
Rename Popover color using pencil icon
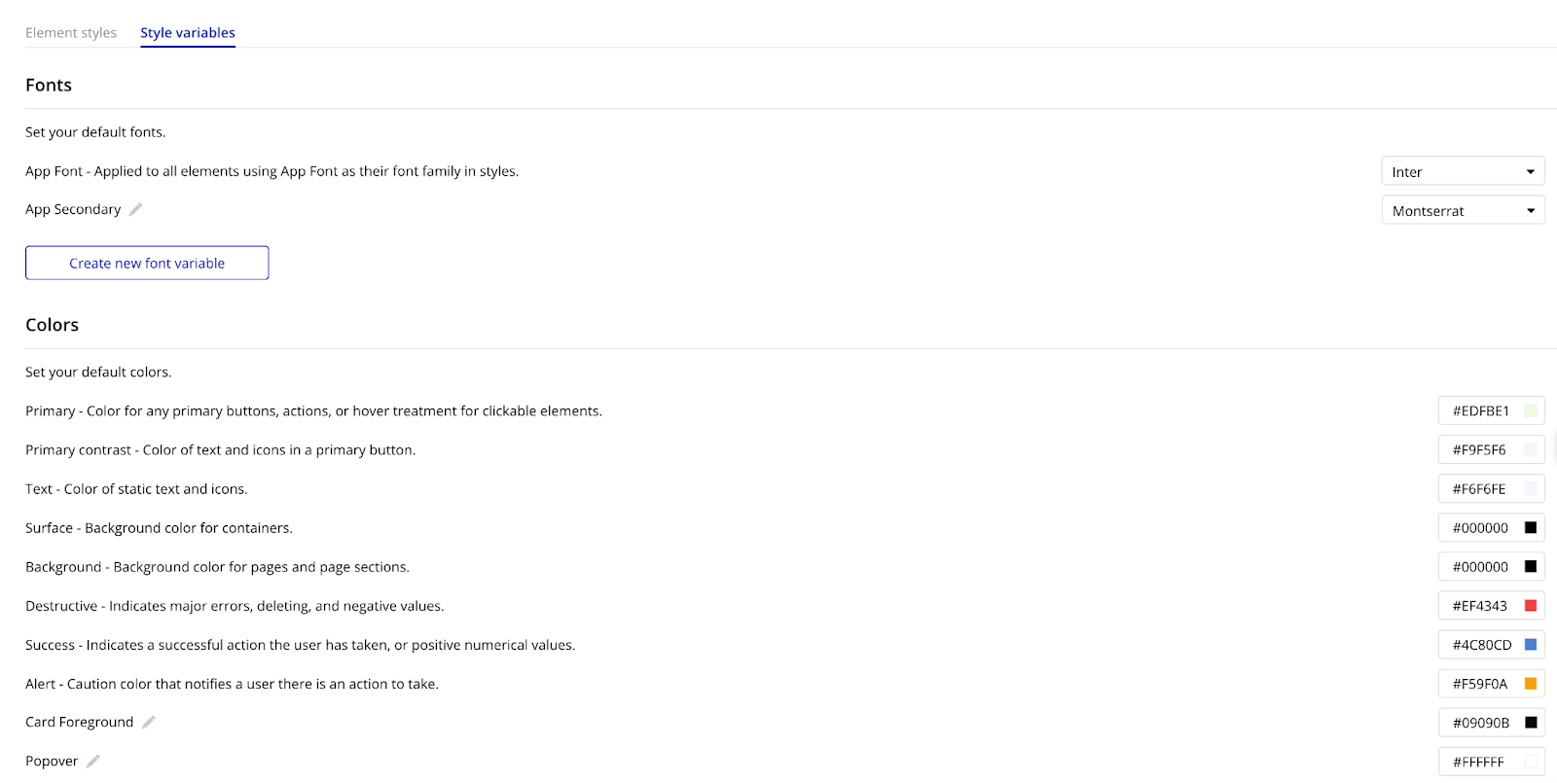pyautogui.click(x=93, y=761)
